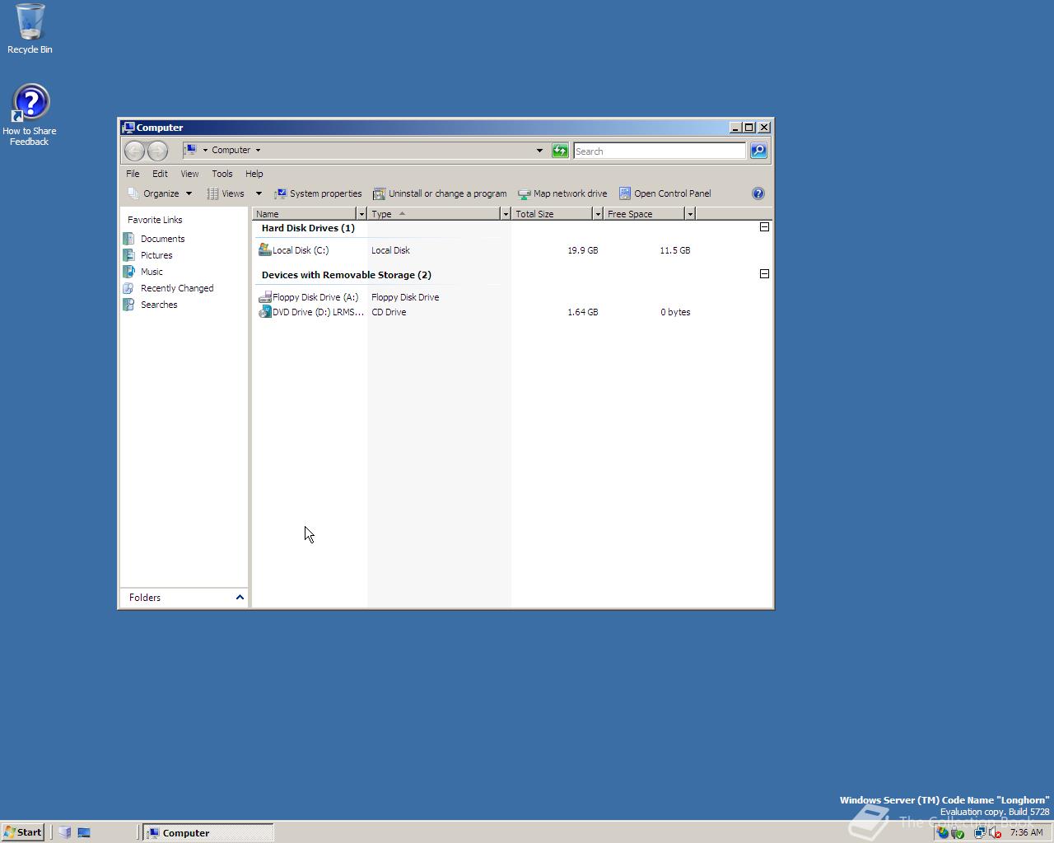Click the CD Drive type text

pyautogui.click(x=389, y=312)
